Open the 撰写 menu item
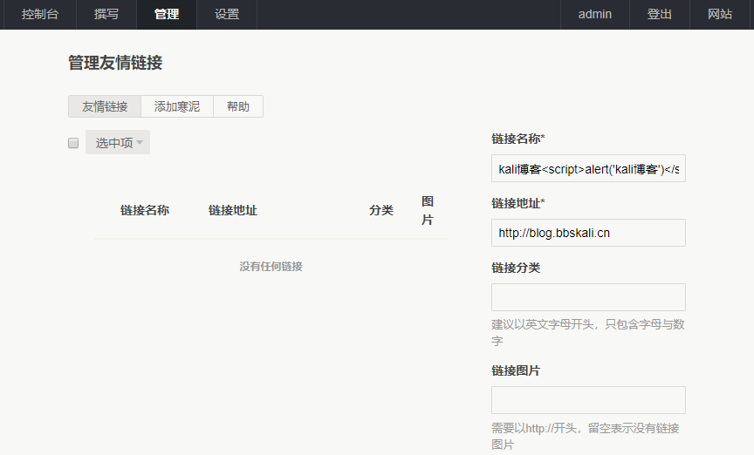The height and width of the screenshot is (455, 754). point(106,15)
